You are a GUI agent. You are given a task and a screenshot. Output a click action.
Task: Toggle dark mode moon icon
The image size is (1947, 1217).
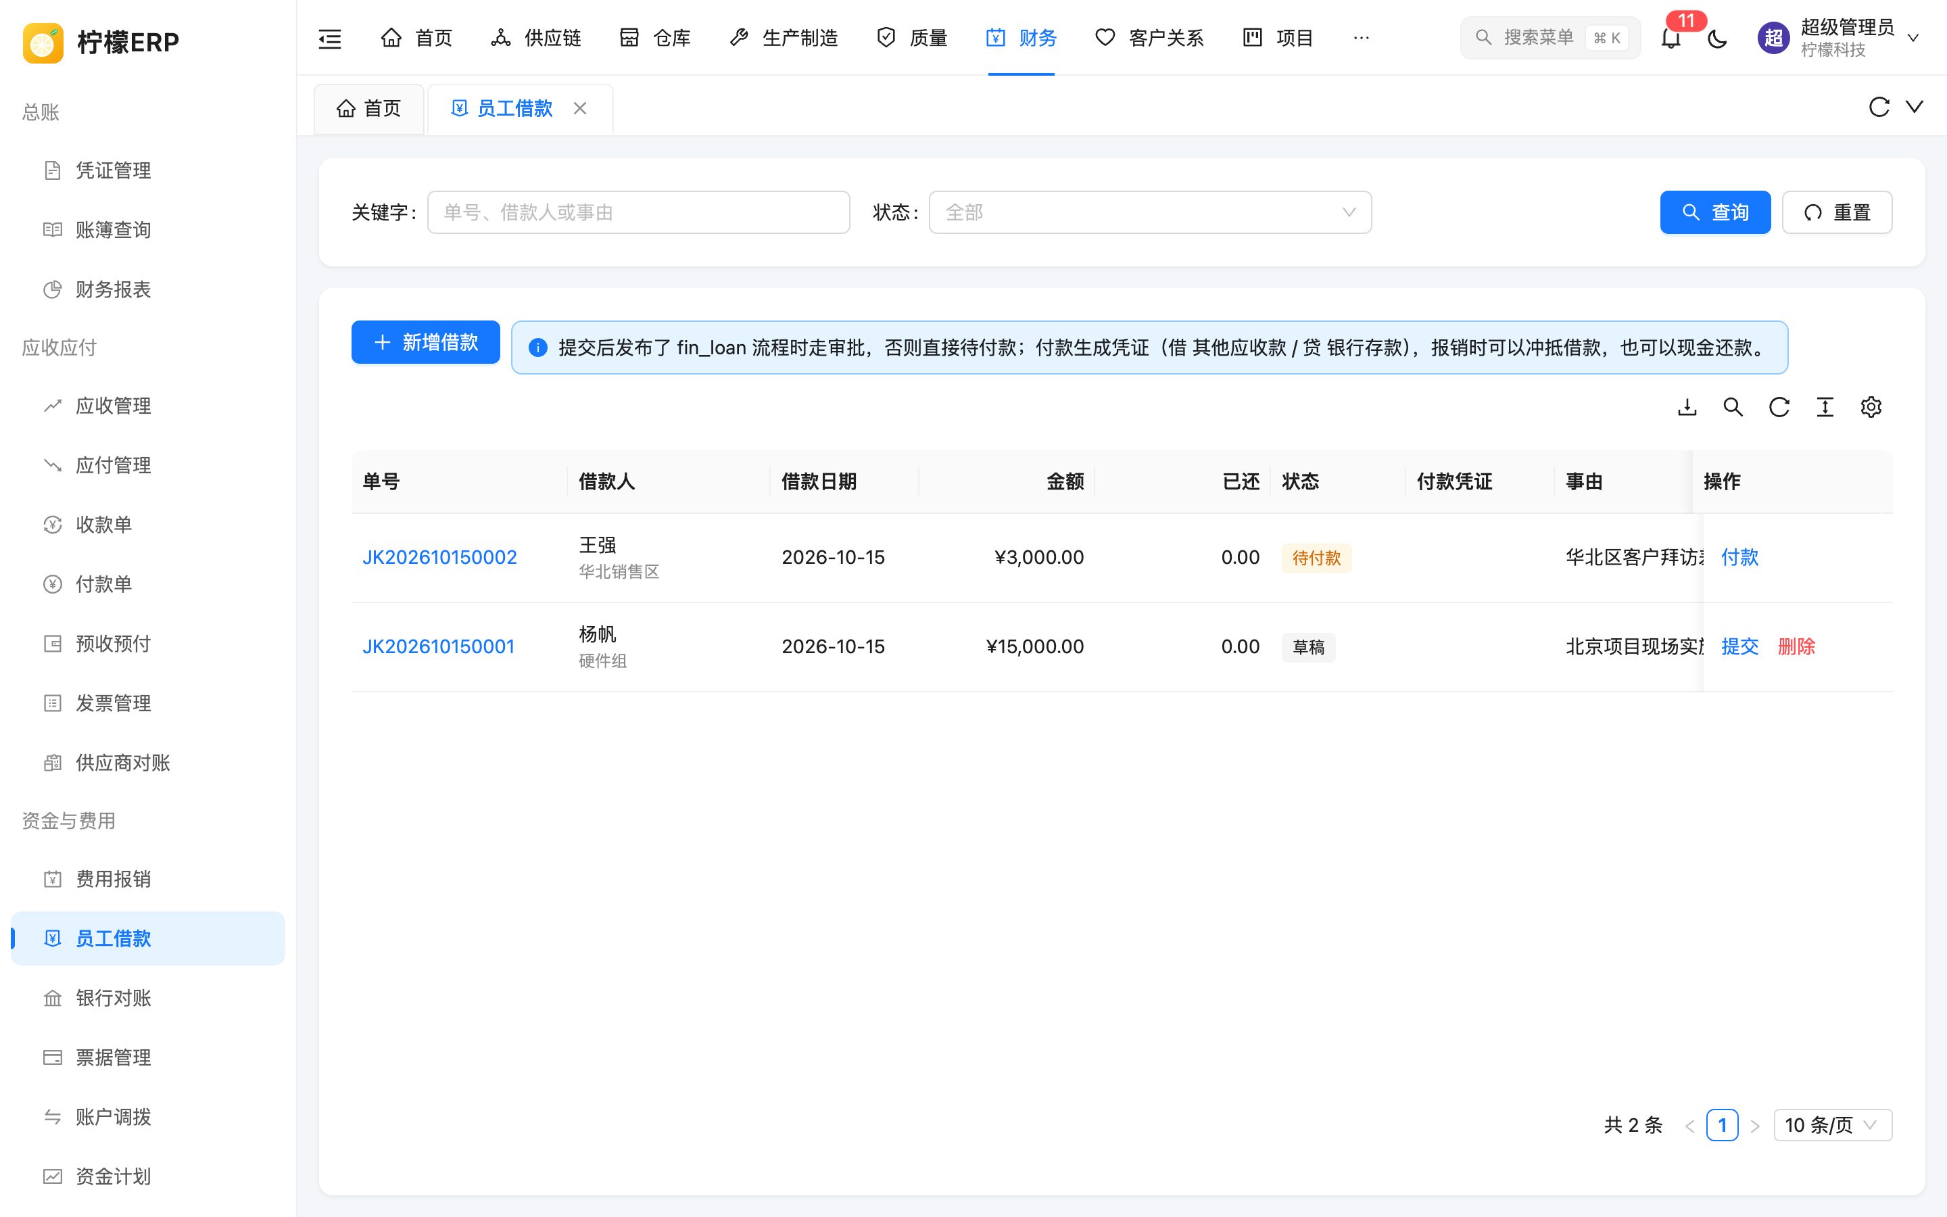tap(1717, 38)
